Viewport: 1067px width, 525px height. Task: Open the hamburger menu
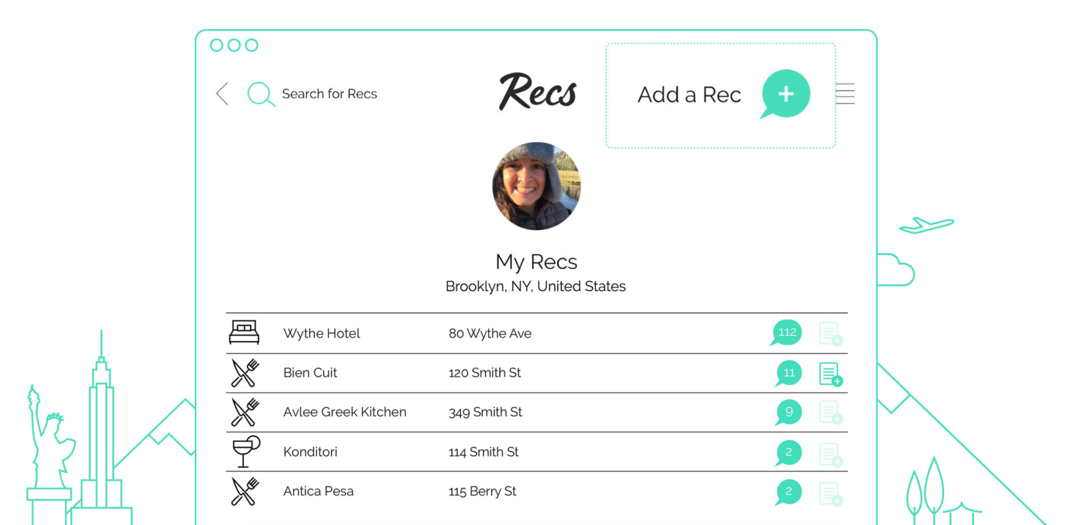[845, 94]
